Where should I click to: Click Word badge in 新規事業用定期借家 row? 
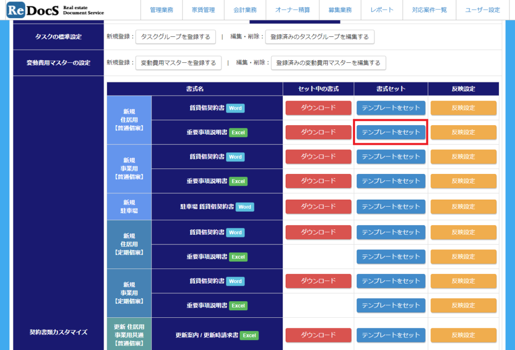click(235, 282)
